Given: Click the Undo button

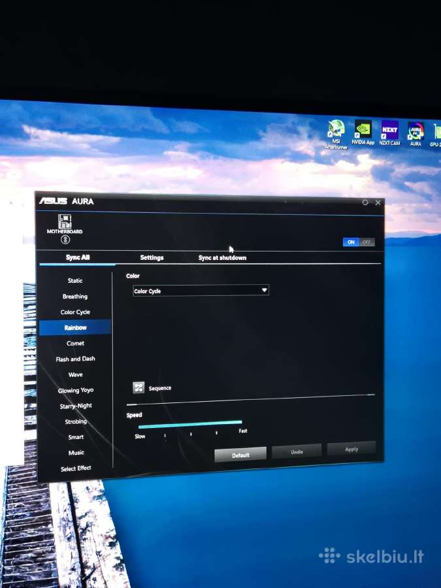Looking at the screenshot, I should [297, 451].
